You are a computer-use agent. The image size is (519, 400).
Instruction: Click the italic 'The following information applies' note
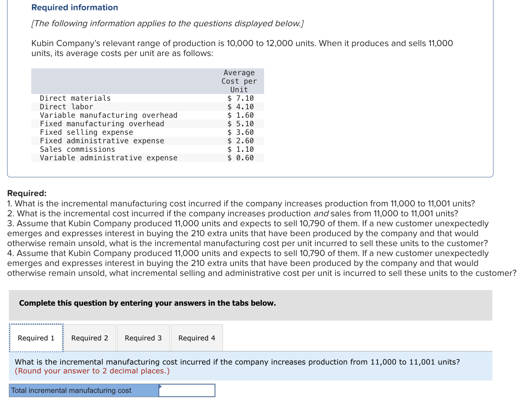pyautogui.click(x=168, y=23)
